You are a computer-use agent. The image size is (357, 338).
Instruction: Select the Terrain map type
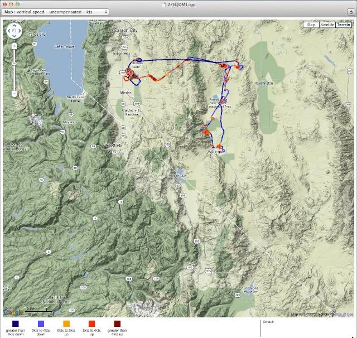click(344, 25)
